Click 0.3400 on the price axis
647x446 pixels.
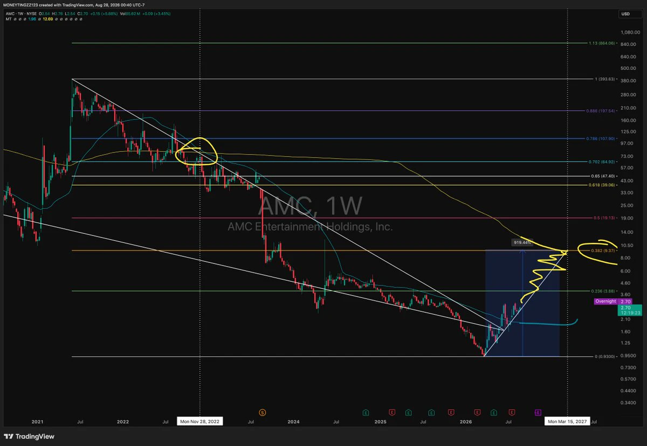point(628,402)
